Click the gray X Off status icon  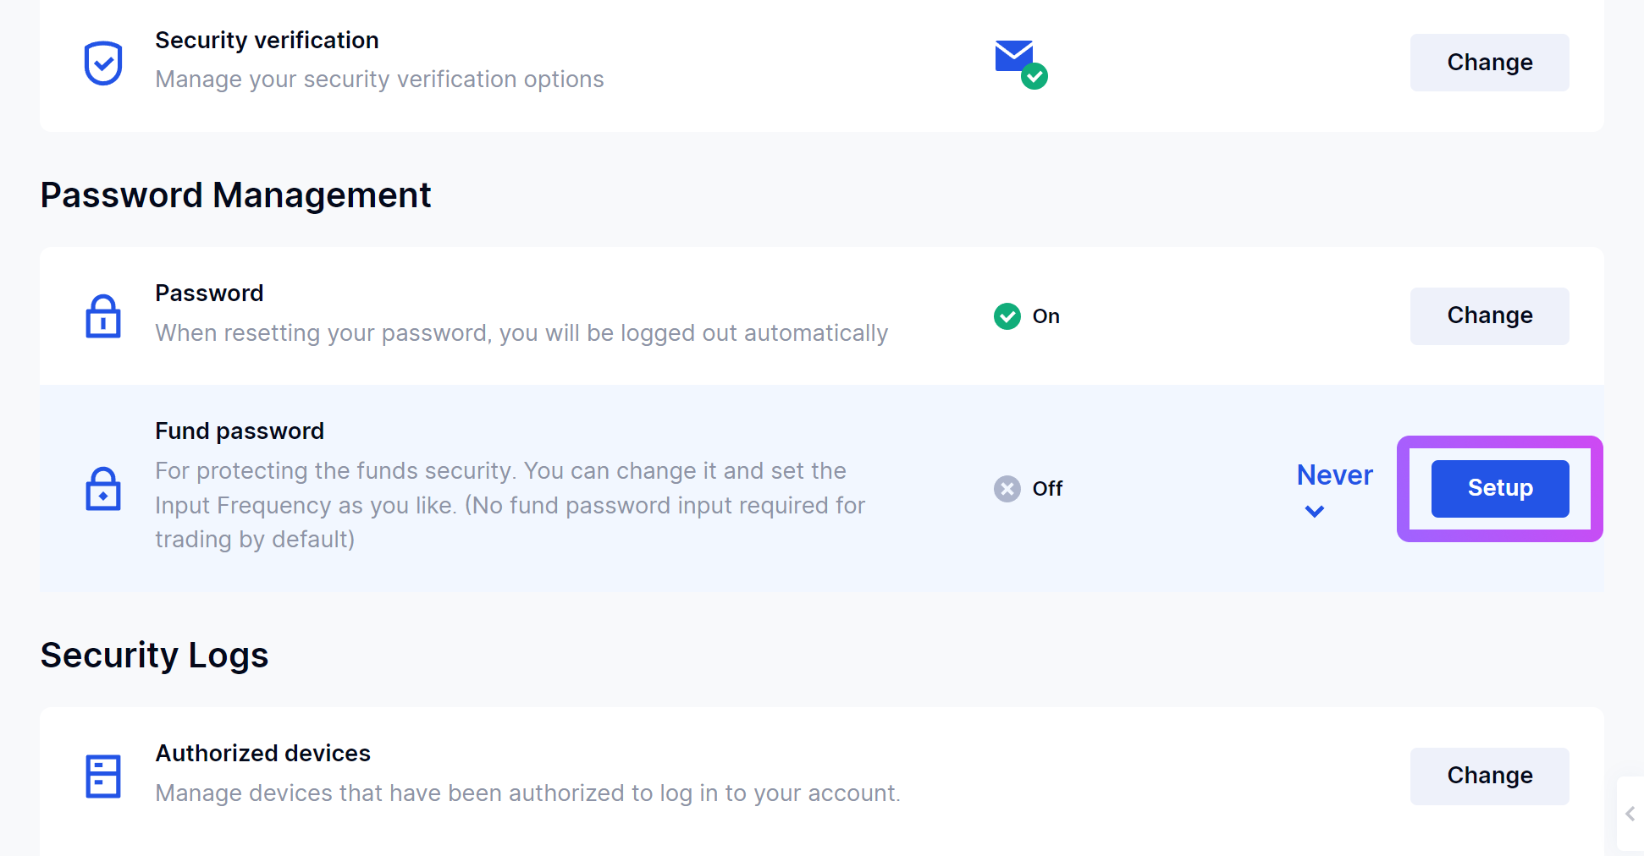coord(1007,489)
